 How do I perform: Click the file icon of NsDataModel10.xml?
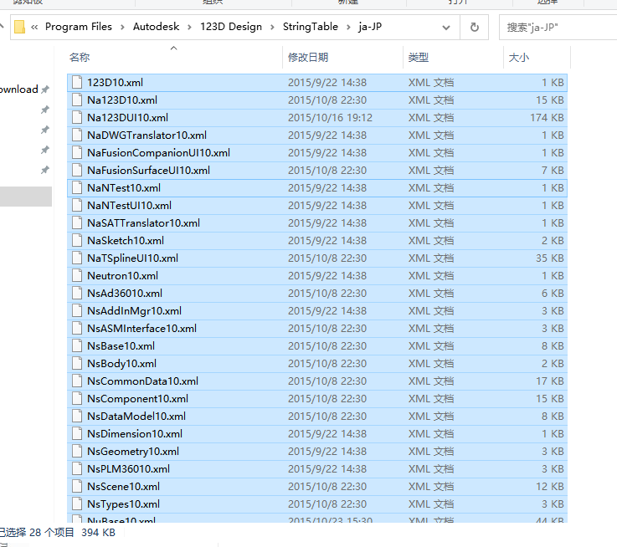(77, 416)
